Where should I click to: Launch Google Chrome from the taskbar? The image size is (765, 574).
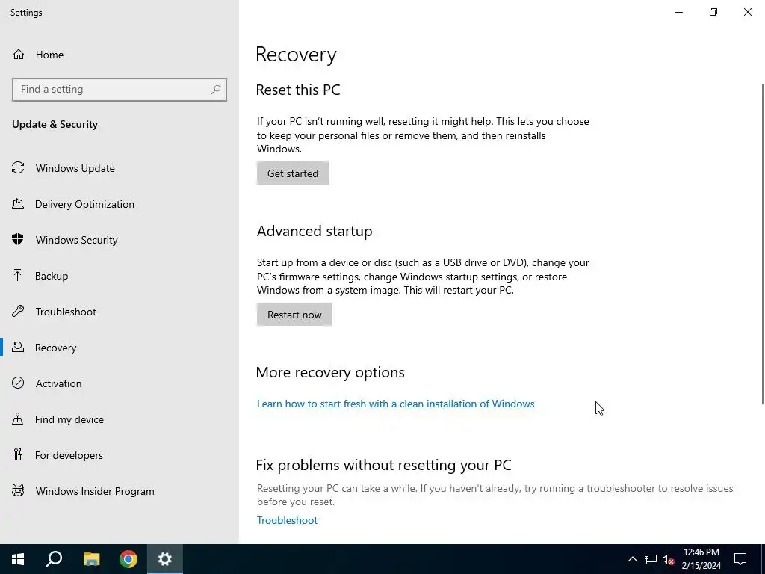pyautogui.click(x=128, y=559)
